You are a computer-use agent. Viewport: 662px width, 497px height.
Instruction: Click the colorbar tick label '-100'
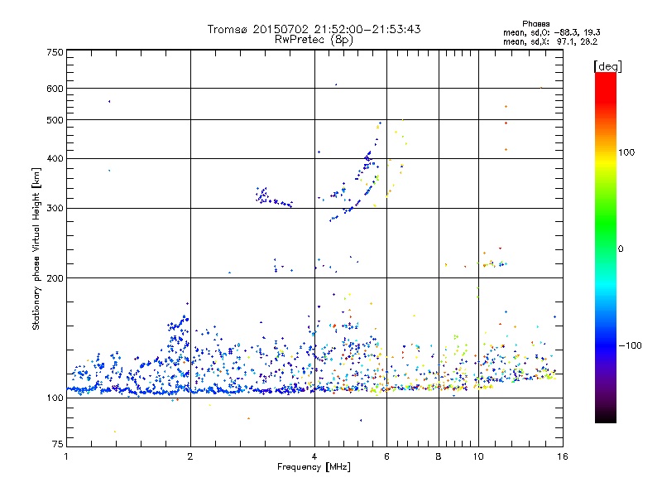[630, 345]
